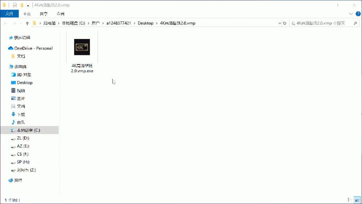Open the blue Help icon

[x=358, y=14]
